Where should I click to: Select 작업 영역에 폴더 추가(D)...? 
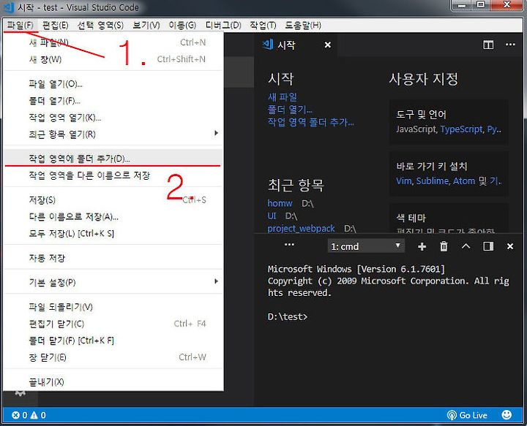coord(113,159)
